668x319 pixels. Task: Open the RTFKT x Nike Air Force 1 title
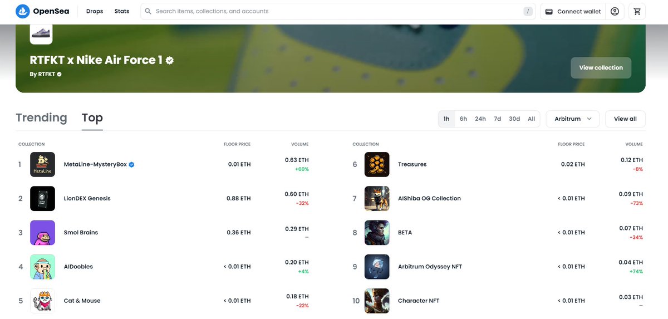click(96, 60)
